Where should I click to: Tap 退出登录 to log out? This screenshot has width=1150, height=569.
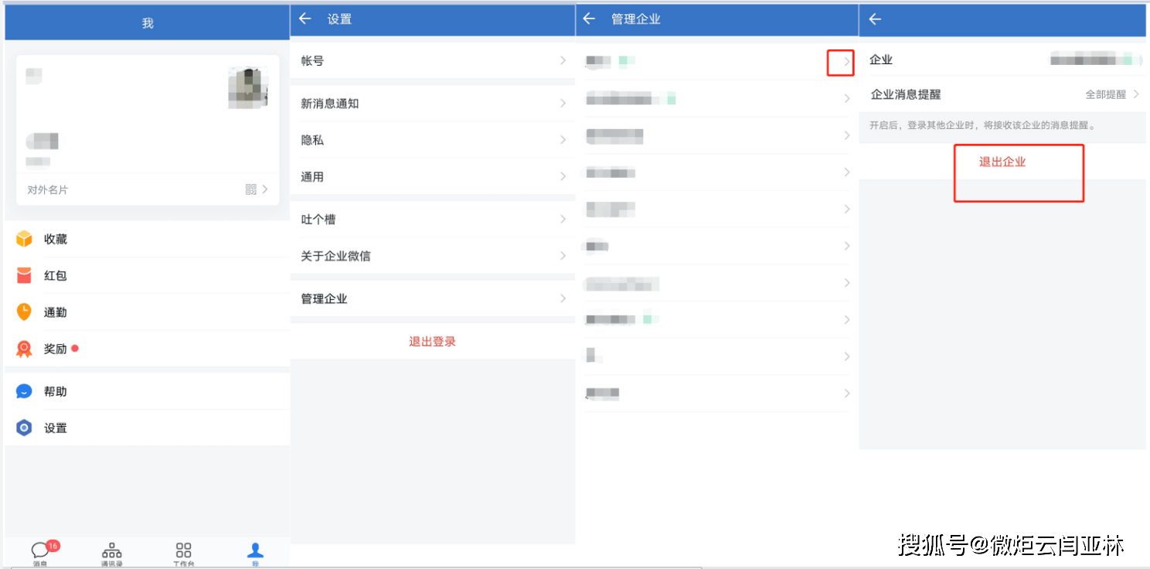pyautogui.click(x=432, y=341)
